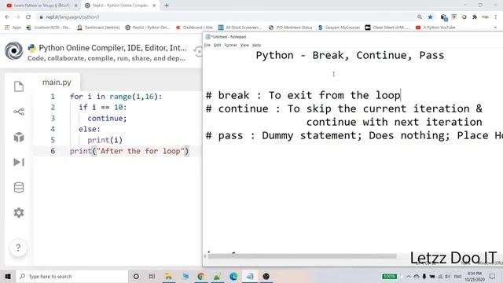Click the volume icon in system tray
This screenshot has height=283, width=503.
pos(447,276)
